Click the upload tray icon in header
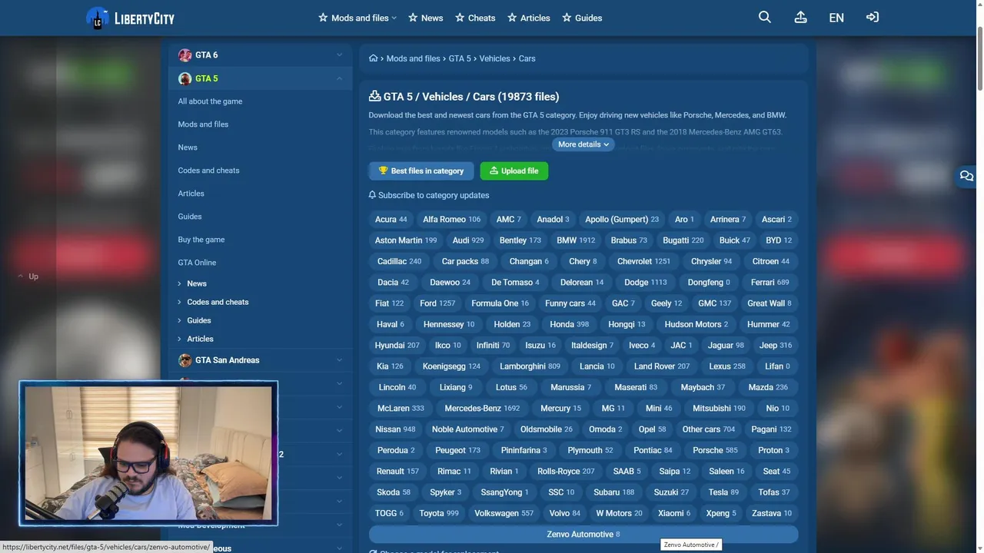The image size is (984, 553). pyautogui.click(x=800, y=17)
